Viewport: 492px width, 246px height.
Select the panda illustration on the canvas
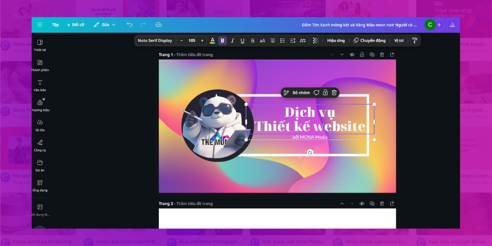pyautogui.click(x=217, y=125)
